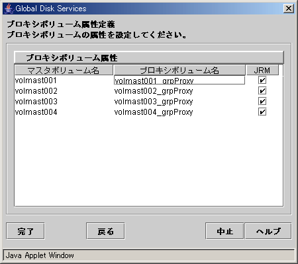This screenshot has height=264, width=298.
Task: Click the プロキシボリューム名 column header
Action: tap(179, 70)
